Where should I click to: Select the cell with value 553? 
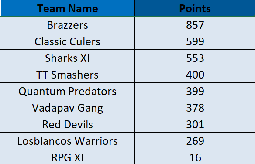coord(195,58)
